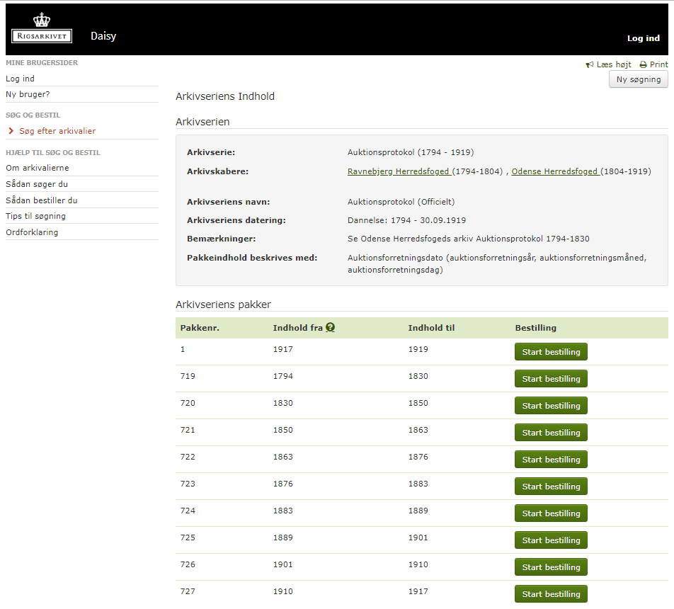Open Sådan bestiller du help page
The width and height of the screenshot is (674, 609).
pyautogui.click(x=41, y=200)
